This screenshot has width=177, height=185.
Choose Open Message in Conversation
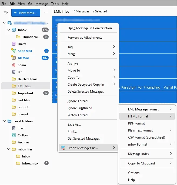coord(88,28)
